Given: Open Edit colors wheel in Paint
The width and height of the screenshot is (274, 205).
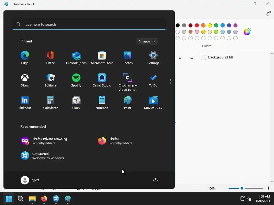Looking at the screenshot, I should pyautogui.click(x=247, y=32).
